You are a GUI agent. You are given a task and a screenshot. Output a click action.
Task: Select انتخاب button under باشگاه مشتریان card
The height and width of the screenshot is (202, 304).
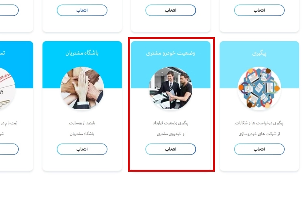pyautogui.click(x=82, y=149)
